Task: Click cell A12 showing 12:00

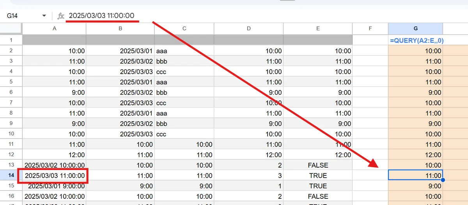Action: (x=54, y=155)
